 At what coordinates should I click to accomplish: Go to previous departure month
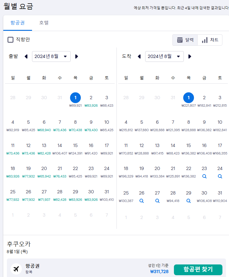pyautogui.click(x=26, y=56)
